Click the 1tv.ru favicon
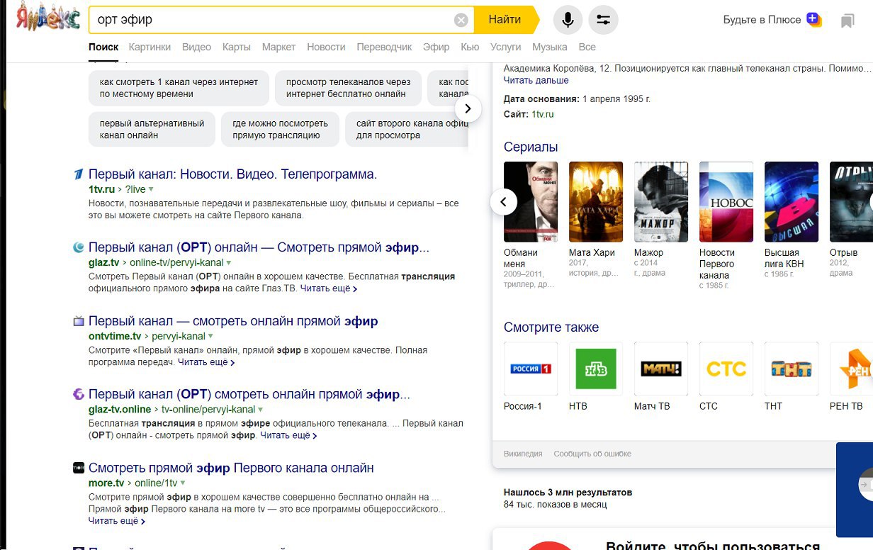 [x=79, y=174]
